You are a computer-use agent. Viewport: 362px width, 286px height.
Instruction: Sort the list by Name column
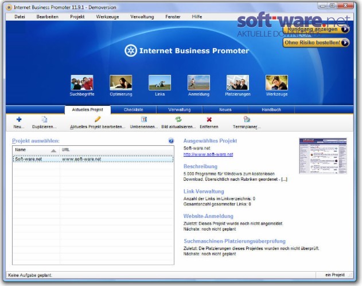click(36, 150)
